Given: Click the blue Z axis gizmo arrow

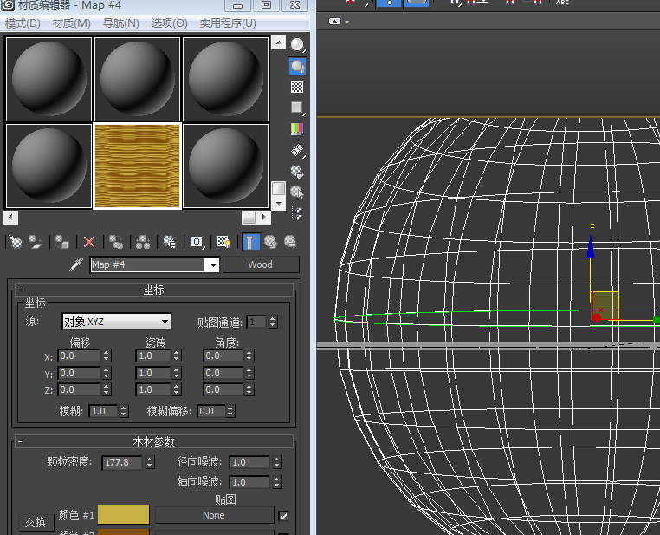Looking at the screenshot, I should (x=591, y=247).
